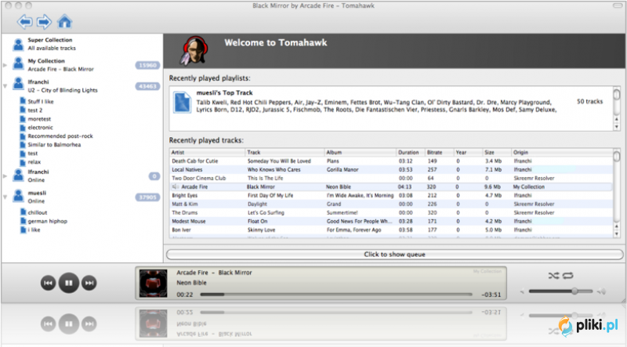627x347 pixels.
Task: Toggle shuffle playback mode
Action: click(553, 276)
